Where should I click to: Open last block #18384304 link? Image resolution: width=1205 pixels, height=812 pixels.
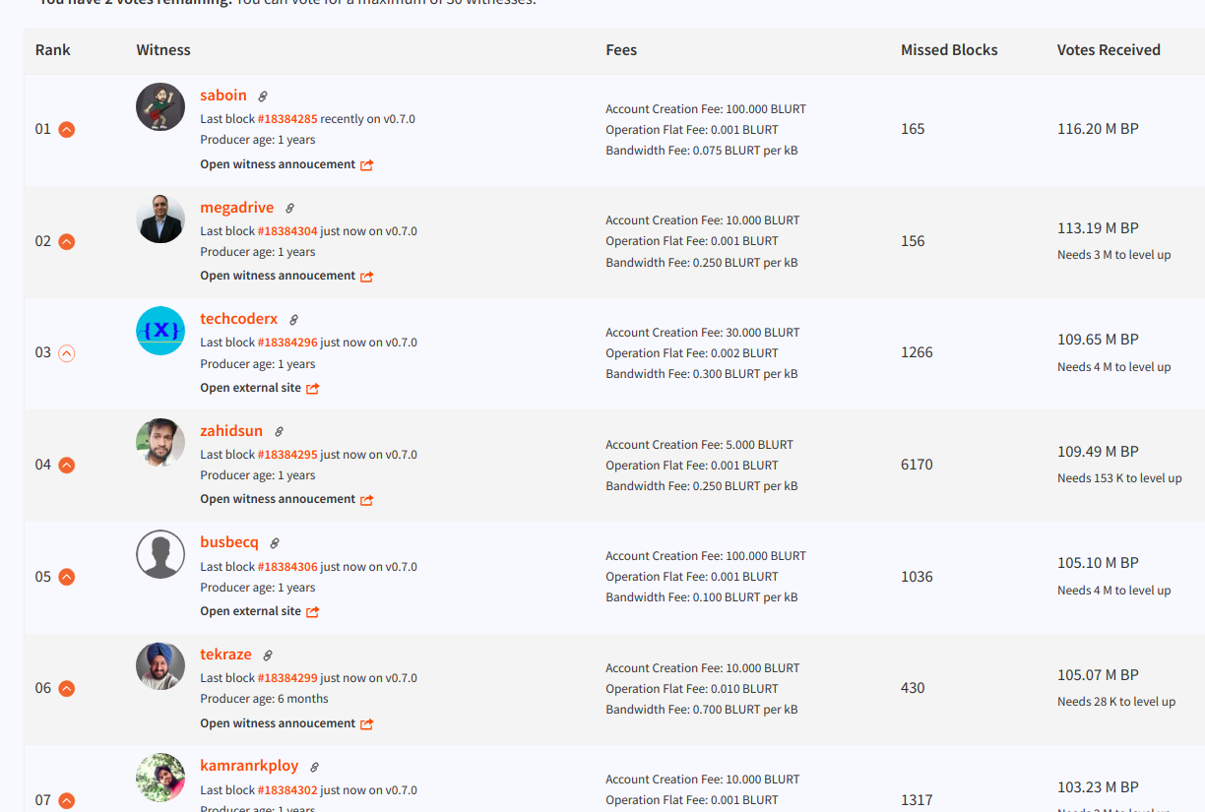coord(287,231)
